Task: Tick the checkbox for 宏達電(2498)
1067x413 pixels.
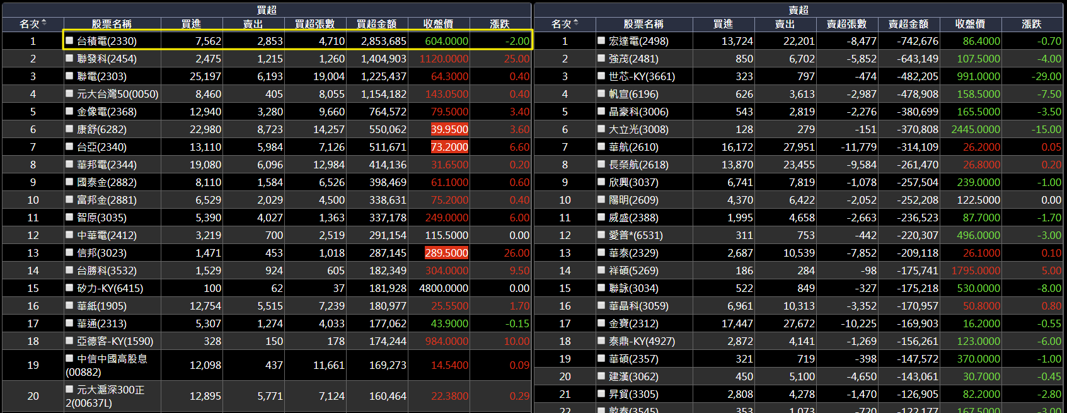Action: pyautogui.click(x=601, y=40)
